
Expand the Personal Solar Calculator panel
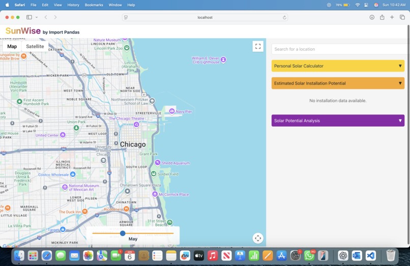tap(338, 66)
